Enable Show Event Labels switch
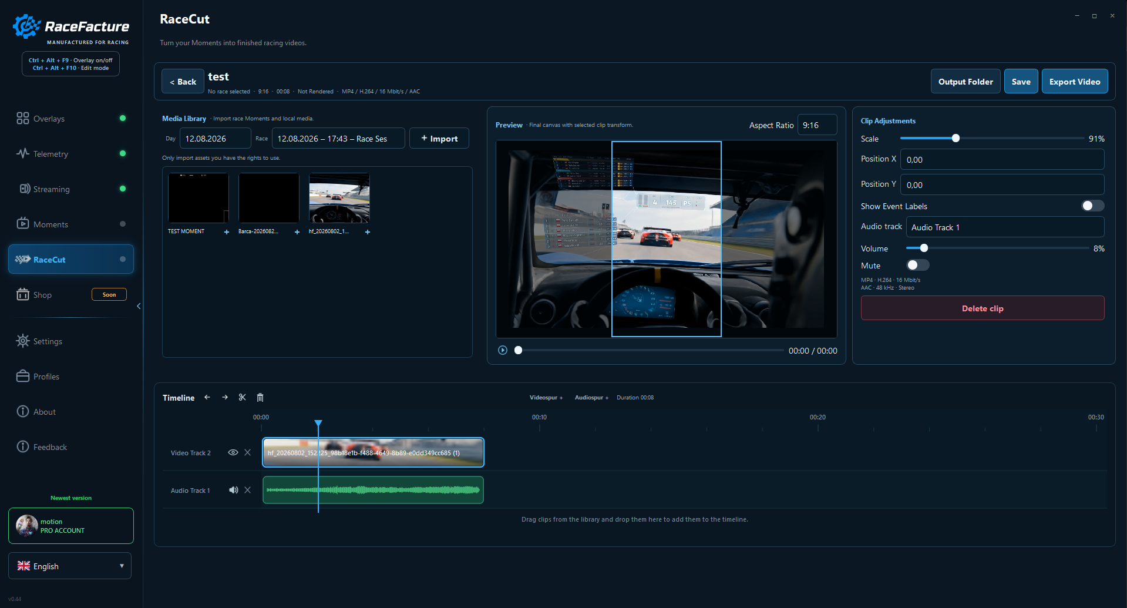This screenshot has height=608, width=1127. pyautogui.click(x=1093, y=206)
